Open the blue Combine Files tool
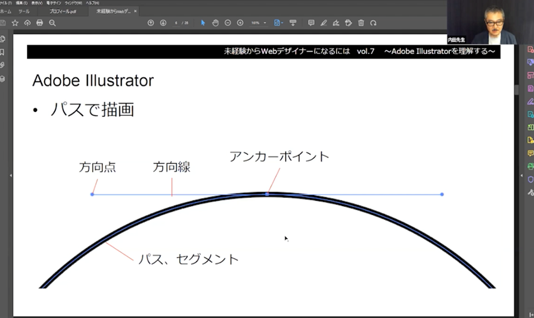Image resolution: width=534 pixels, height=318 pixels. (530, 62)
